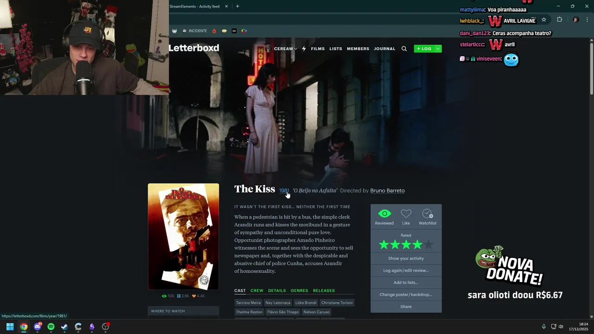The image size is (594, 334).
Task: Open cast member Nelson Caruso
Action: click(316, 312)
